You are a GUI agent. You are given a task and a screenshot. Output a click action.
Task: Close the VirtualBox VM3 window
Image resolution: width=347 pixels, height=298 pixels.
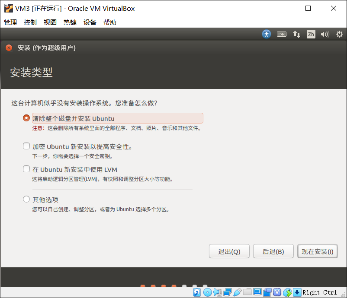point(334,8)
